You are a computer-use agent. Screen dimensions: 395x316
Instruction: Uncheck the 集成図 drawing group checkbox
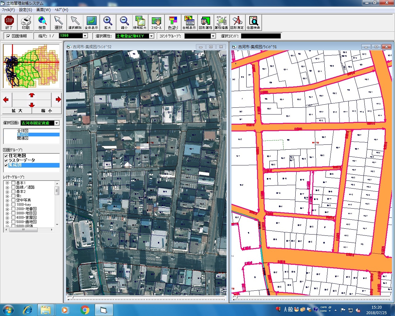[x=6, y=165]
